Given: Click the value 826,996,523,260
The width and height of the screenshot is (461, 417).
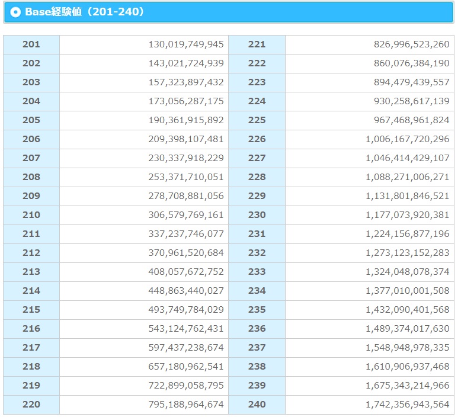Looking at the screenshot, I should pyautogui.click(x=411, y=44).
